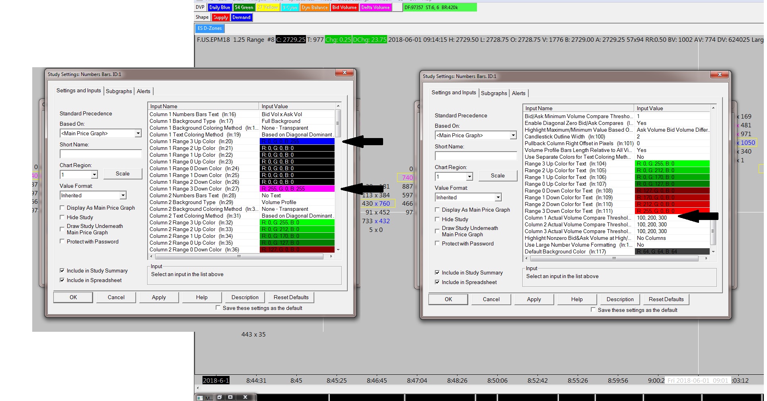
Task: Click the Short Name field in left dialog
Action: [101, 154]
